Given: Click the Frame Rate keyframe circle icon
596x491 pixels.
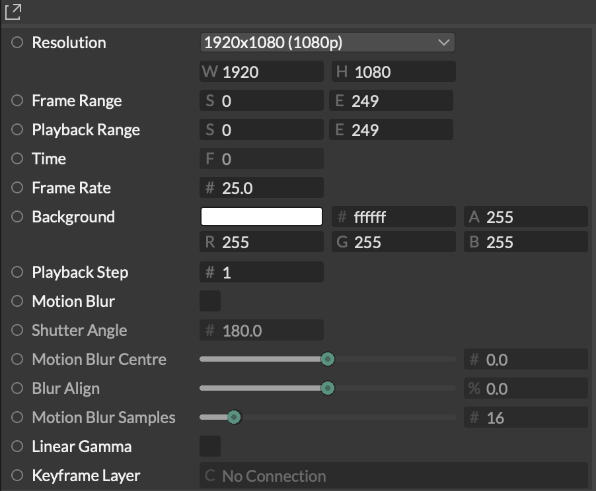Looking at the screenshot, I should point(17,187).
